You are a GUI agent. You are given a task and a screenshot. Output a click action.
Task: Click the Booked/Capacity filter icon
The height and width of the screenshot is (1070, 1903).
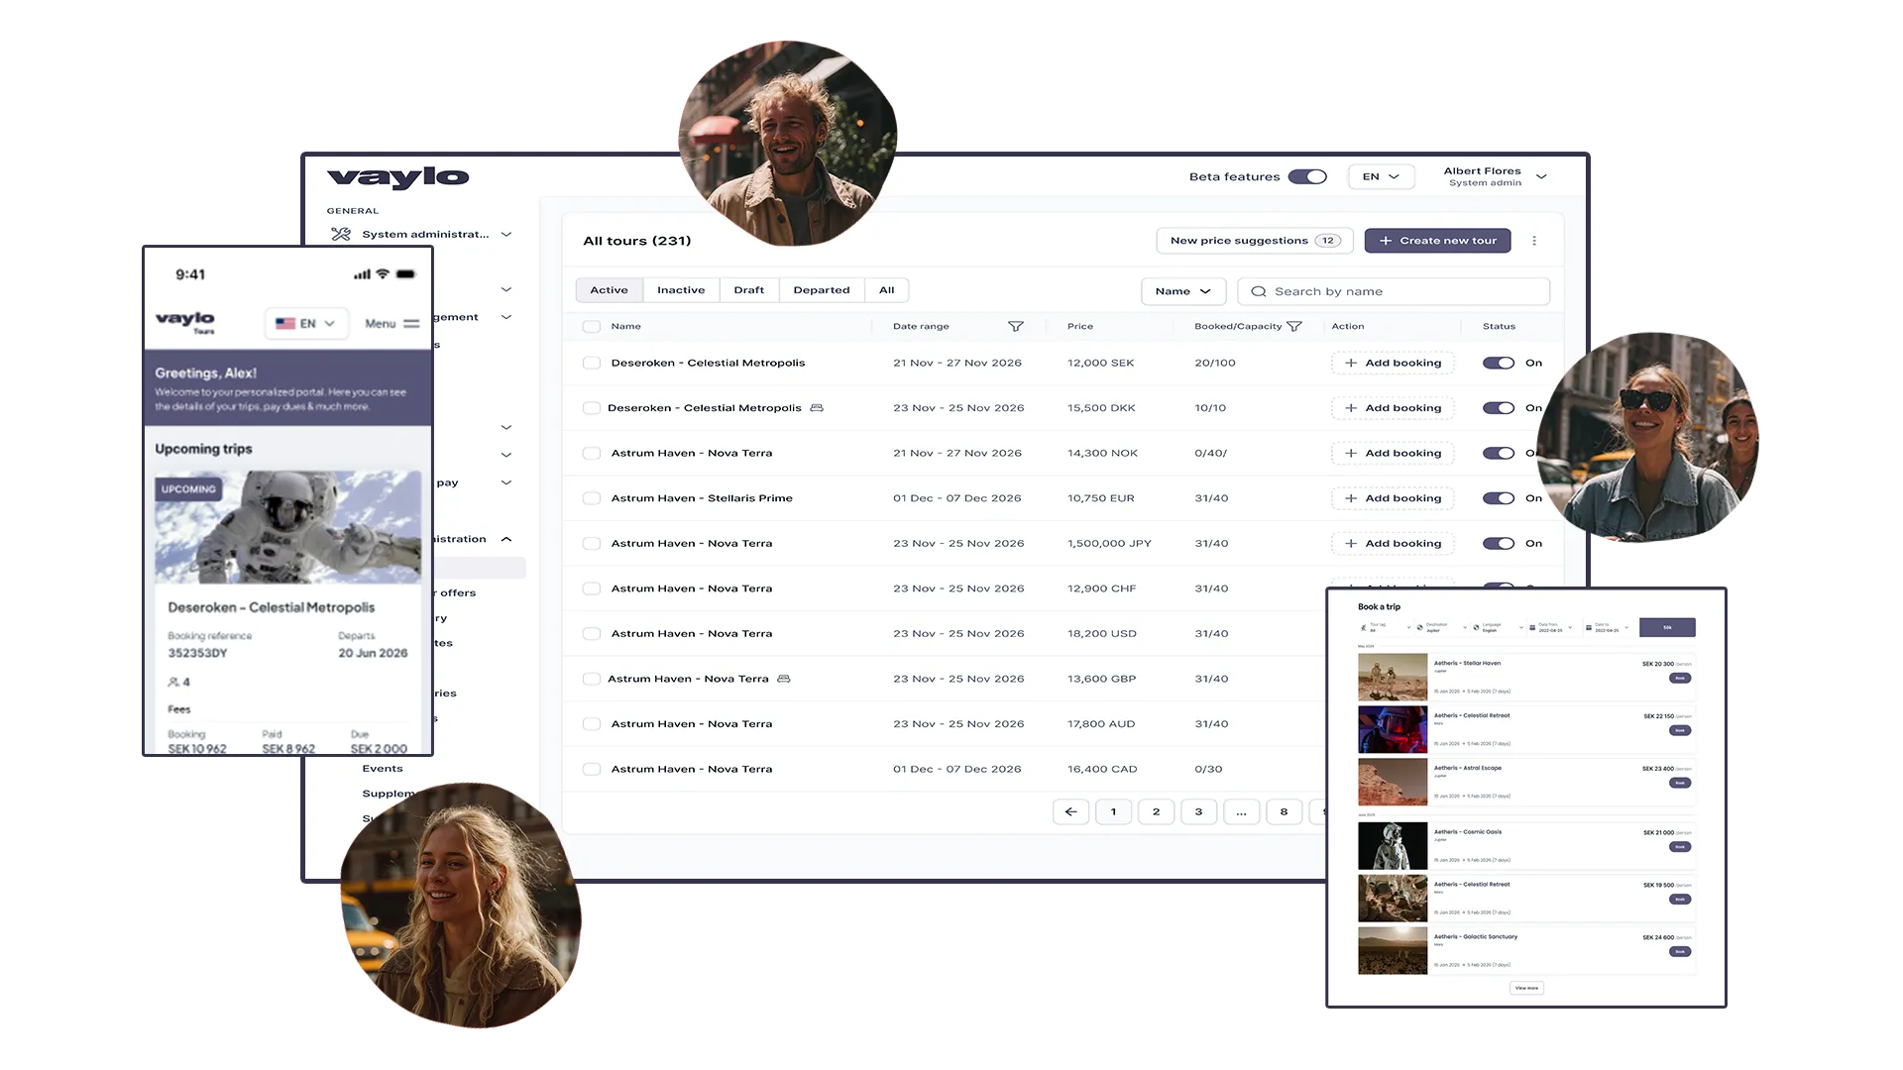pyautogui.click(x=1293, y=326)
